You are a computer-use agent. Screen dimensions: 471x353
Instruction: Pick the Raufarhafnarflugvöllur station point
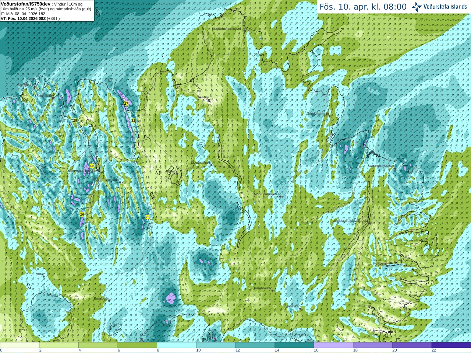(245, 31)
